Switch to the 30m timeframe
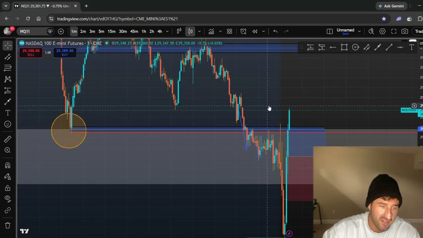Image resolution: width=423 pixels, height=238 pixels. pos(123,31)
